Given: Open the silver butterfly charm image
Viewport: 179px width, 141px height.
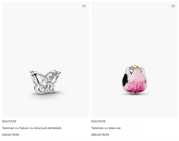Looking at the screenshot, I should pyautogui.click(x=46, y=82).
